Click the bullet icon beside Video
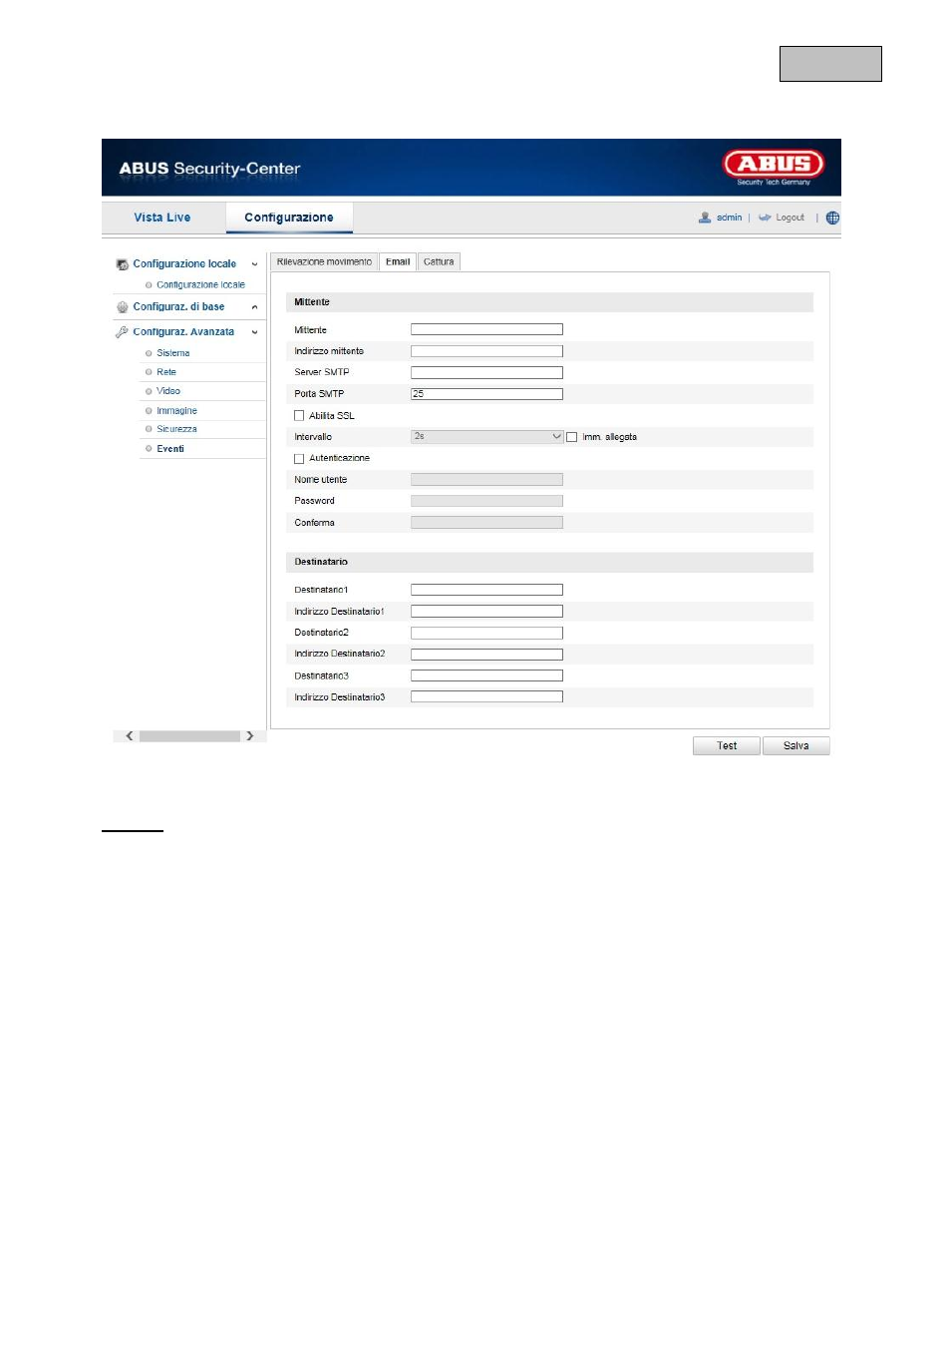This screenshot has height=1347, width=952. coord(149,391)
